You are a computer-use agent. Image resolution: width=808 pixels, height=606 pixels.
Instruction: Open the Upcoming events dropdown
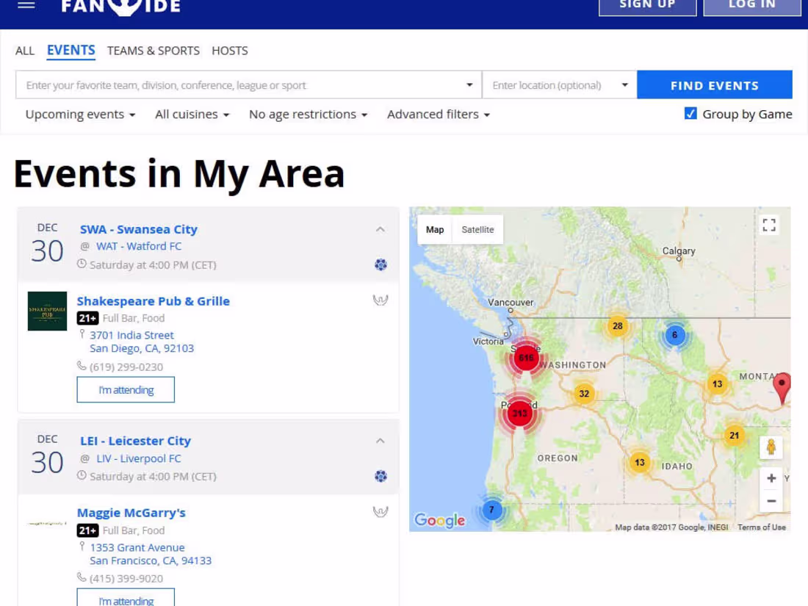coord(80,115)
